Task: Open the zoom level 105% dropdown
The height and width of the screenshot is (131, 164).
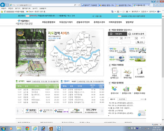Action: coord(161,125)
